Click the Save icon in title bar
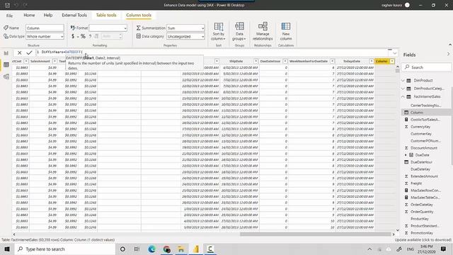 (x=7, y=5)
